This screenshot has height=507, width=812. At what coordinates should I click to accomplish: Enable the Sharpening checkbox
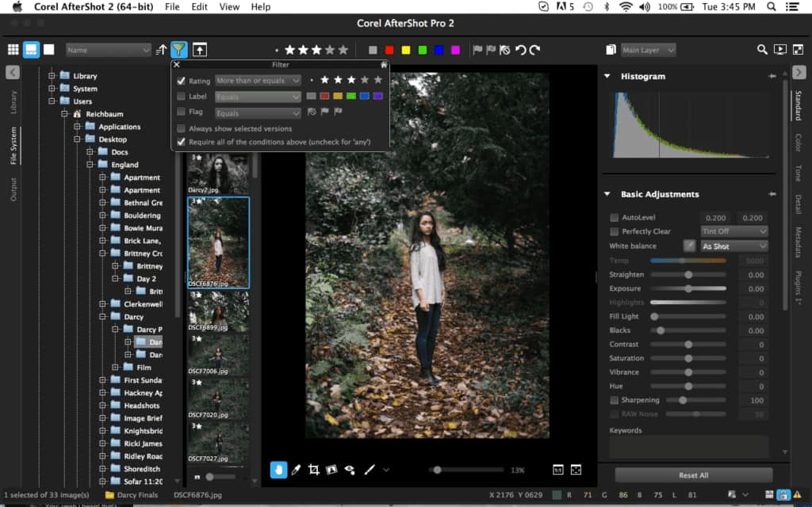615,400
